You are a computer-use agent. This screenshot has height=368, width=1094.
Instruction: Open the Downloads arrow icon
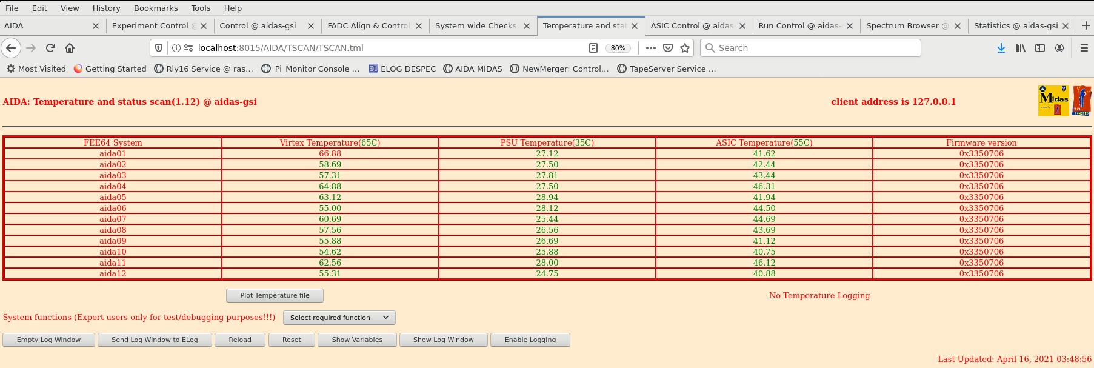(x=1001, y=48)
